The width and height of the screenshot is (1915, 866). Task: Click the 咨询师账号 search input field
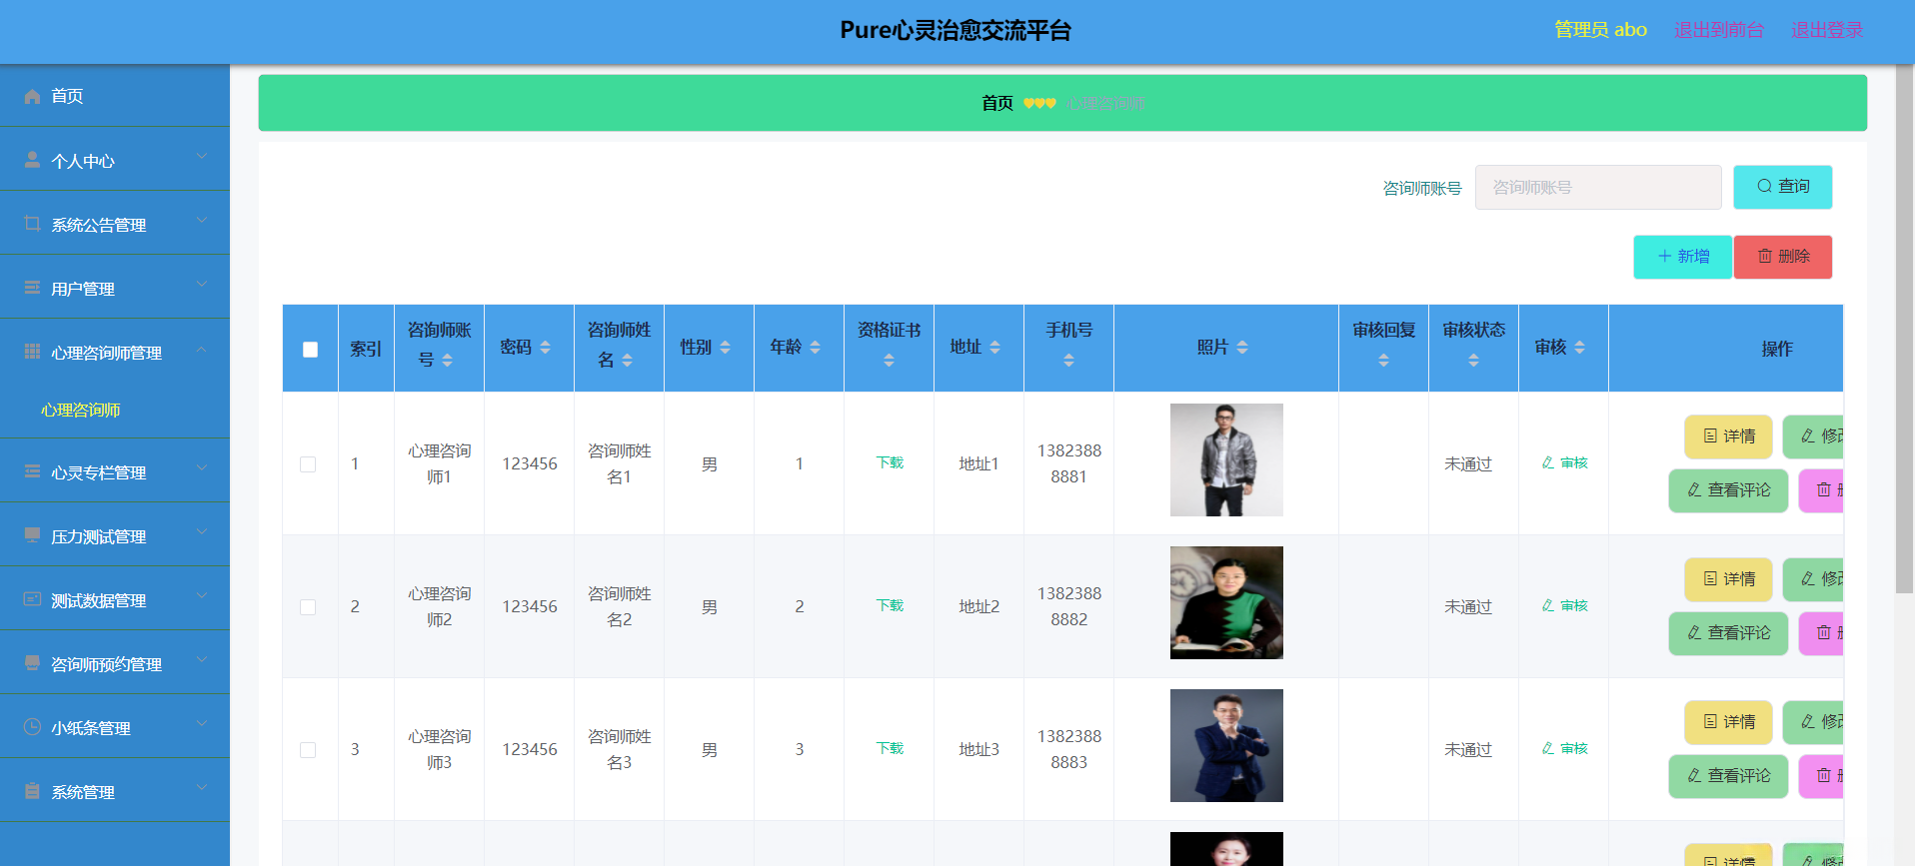(x=1597, y=187)
